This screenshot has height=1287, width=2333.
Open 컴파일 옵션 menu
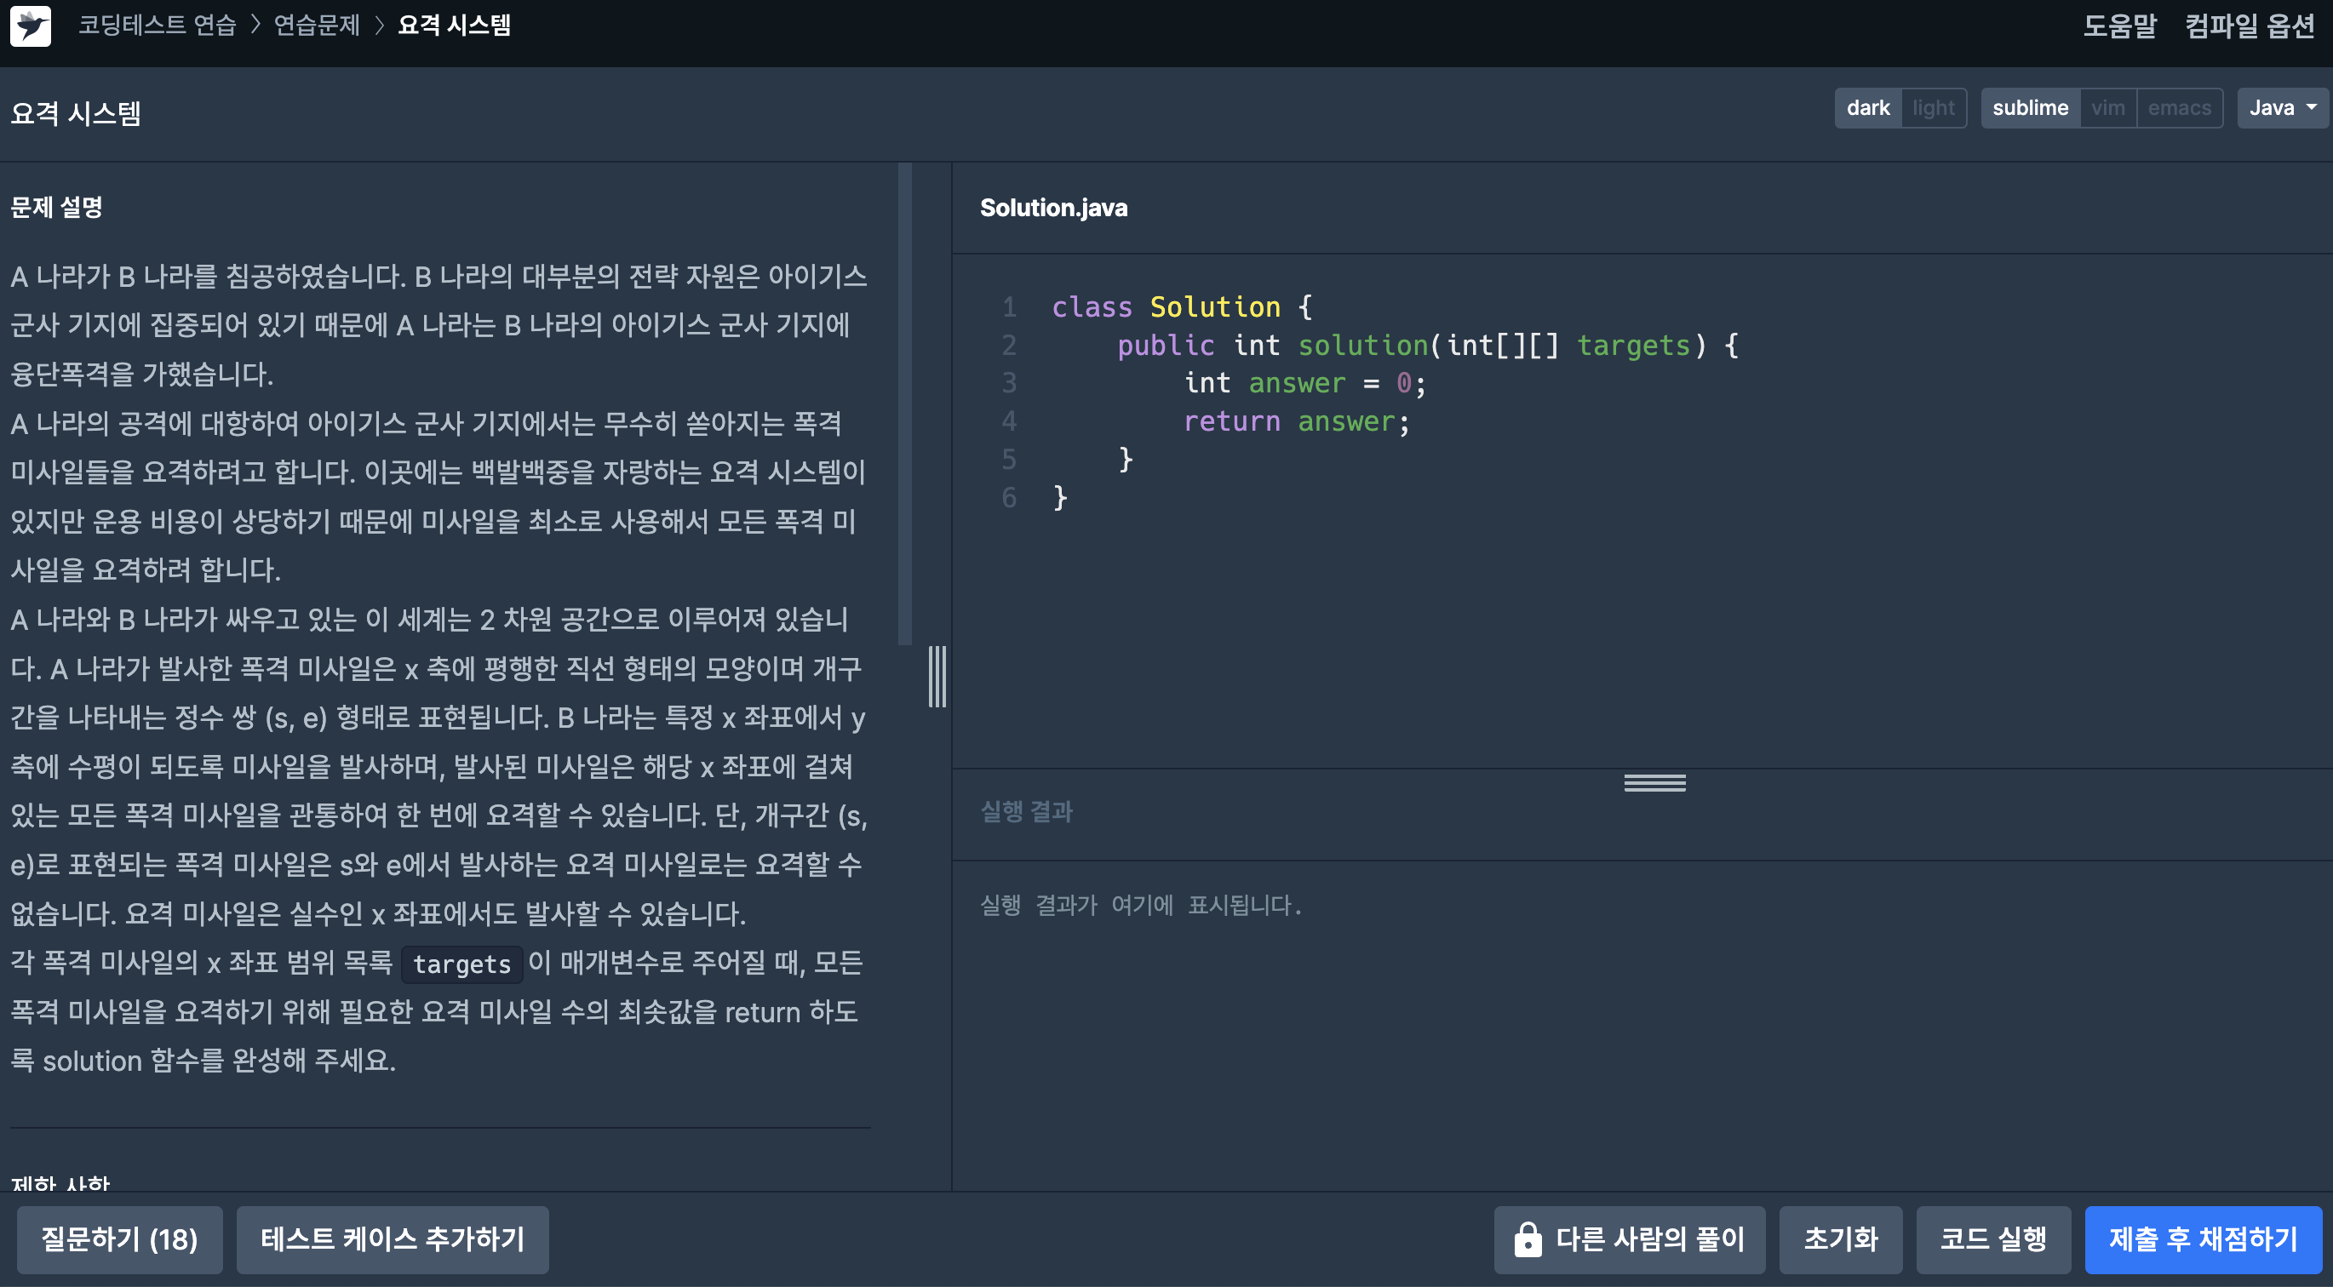(2250, 26)
